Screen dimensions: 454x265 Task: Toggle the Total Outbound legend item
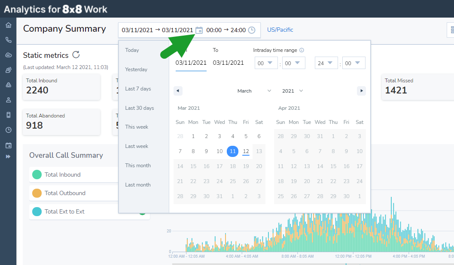[x=64, y=193]
